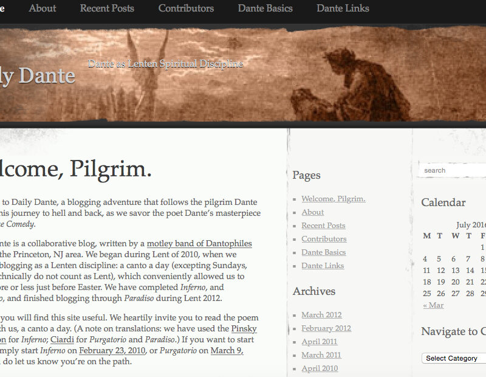Viewport: 486px width, 377px height.
Task: Click the Ciardi translation link
Action: tap(62, 339)
